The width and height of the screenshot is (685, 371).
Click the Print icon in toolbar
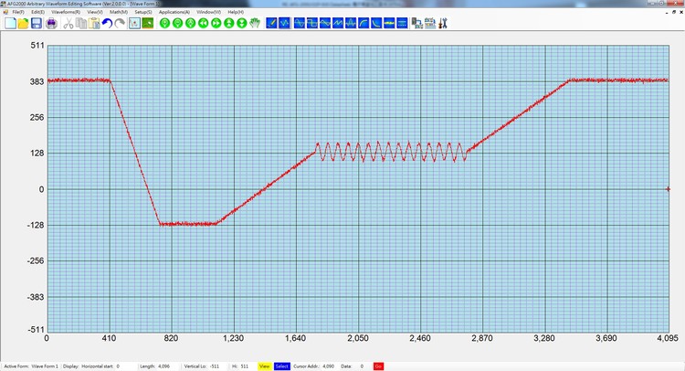point(51,23)
